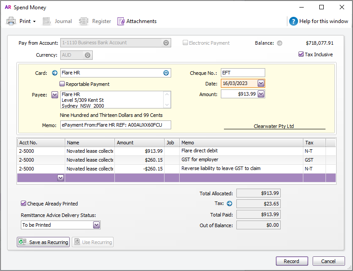Open the Date calendar dropdown

(x=261, y=83)
